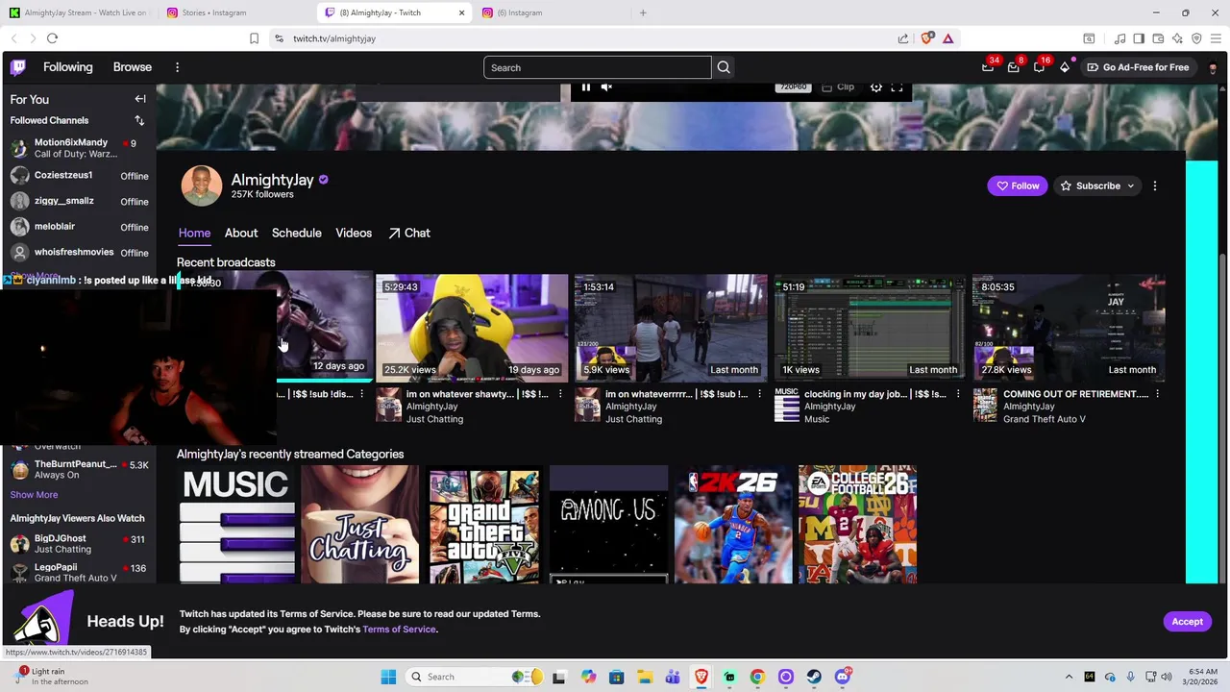
Task: Open MotionSixMandy followed channel
Action: tap(78, 148)
